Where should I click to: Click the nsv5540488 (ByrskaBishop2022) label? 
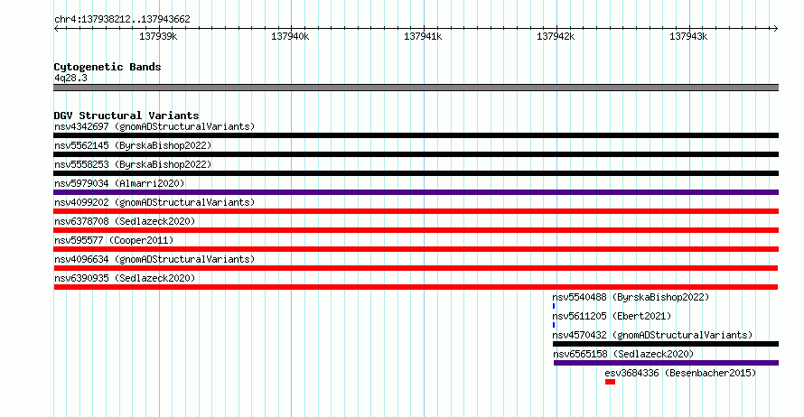point(631,297)
